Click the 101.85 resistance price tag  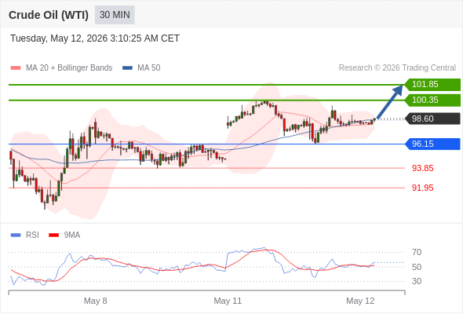coord(432,85)
